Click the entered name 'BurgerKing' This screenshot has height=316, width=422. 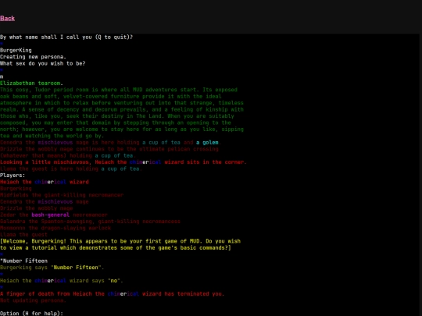click(16, 50)
